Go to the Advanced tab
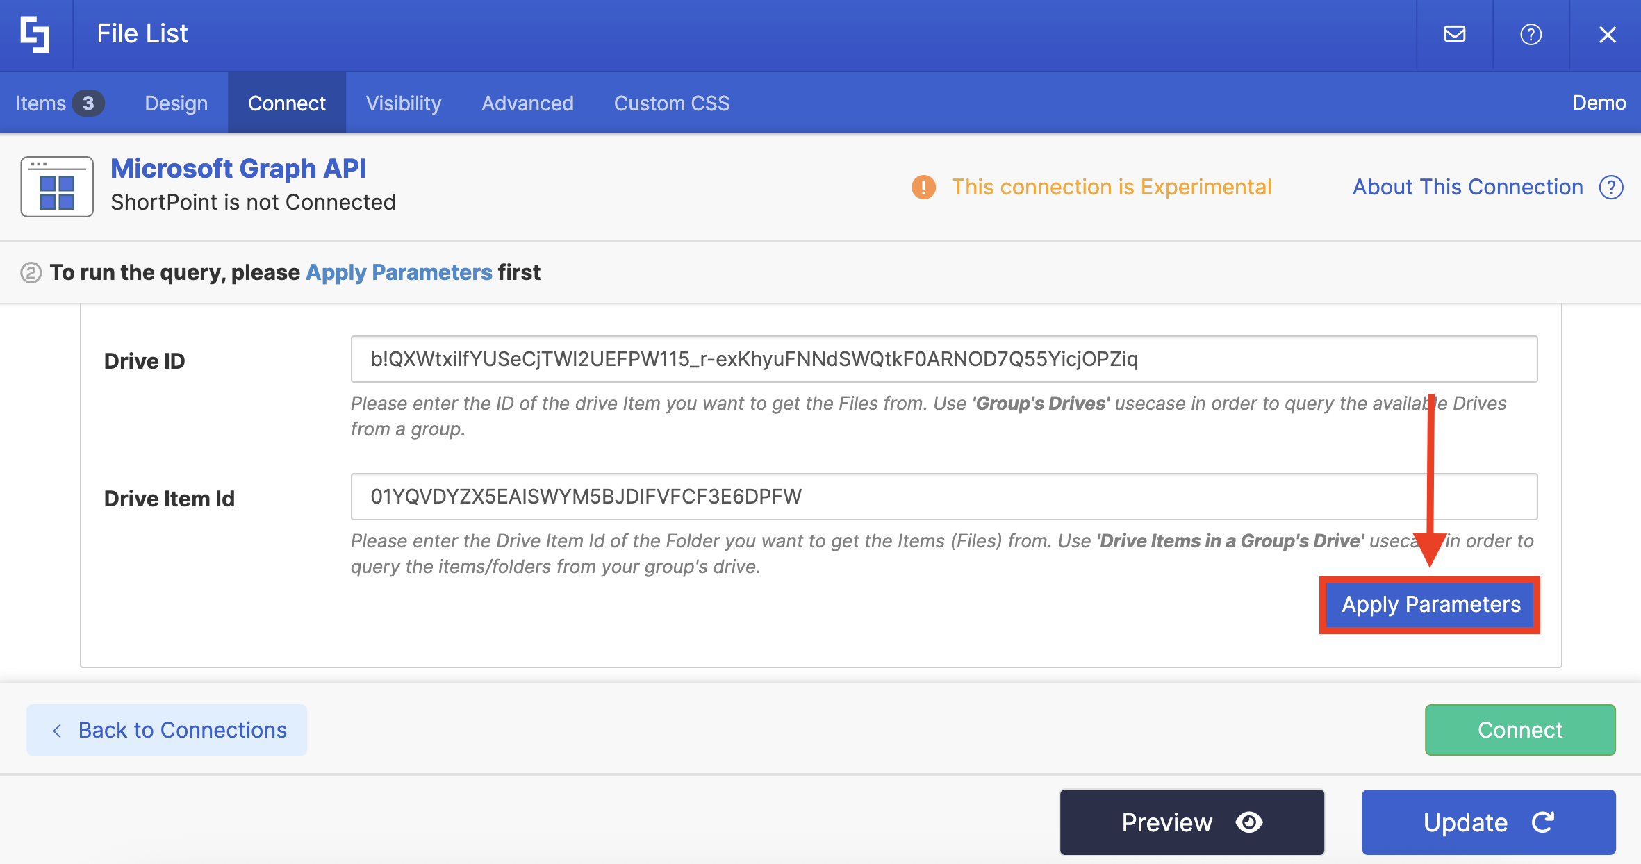This screenshot has width=1641, height=864. [527, 103]
